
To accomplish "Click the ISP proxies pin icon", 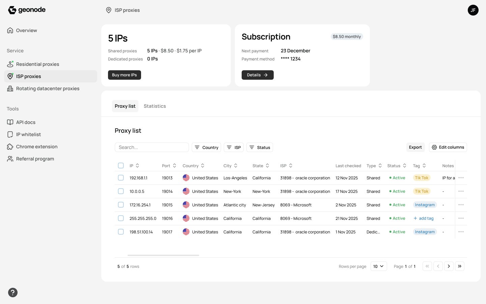I will [x=10, y=76].
